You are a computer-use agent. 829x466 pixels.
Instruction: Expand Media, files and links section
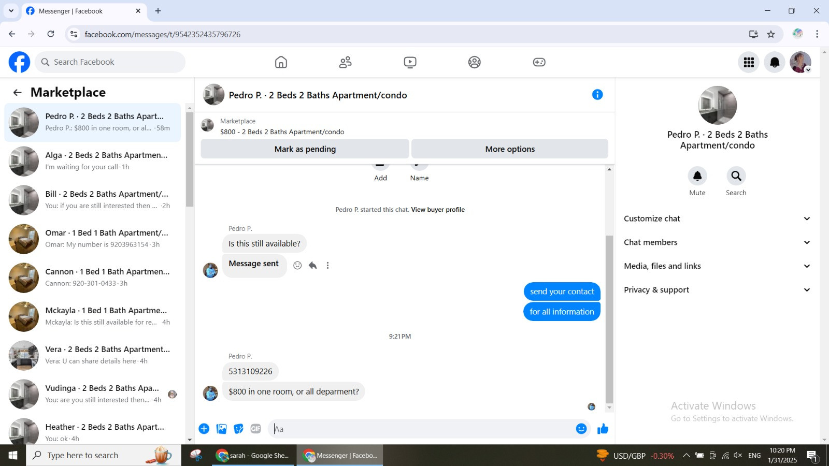717,266
